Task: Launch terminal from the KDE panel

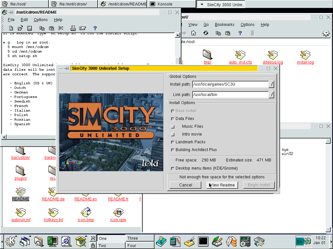Action: [203, 241]
